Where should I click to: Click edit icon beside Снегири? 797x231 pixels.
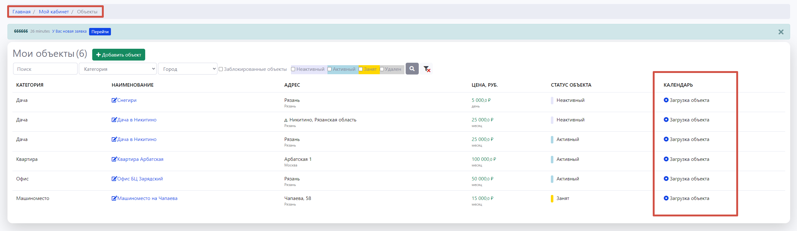coord(114,100)
